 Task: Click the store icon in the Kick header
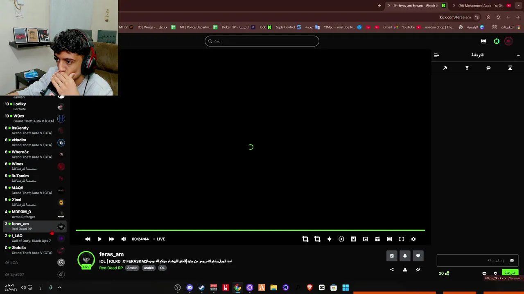(483, 41)
